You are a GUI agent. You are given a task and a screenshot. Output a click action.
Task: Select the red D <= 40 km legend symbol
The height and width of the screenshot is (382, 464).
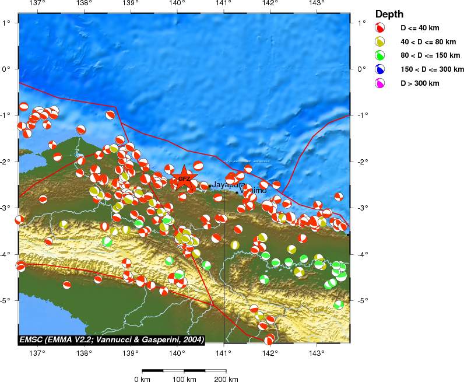pyautogui.click(x=380, y=28)
